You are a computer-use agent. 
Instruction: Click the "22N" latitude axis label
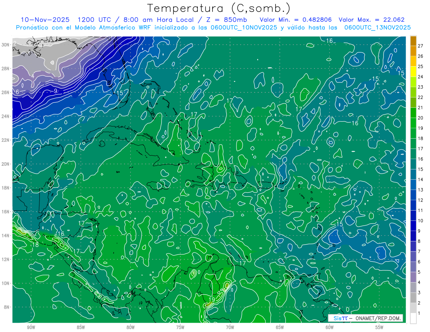coord(5,140)
